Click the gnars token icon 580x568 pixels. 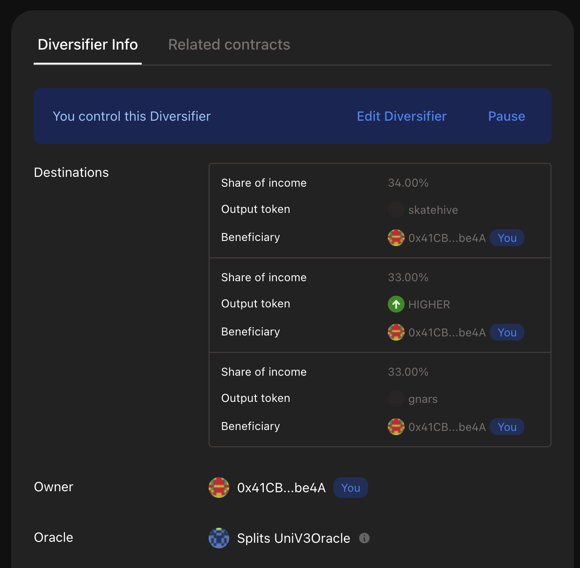396,399
